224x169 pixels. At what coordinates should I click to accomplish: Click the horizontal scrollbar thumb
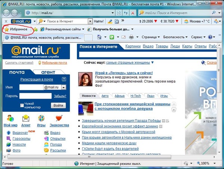[89, 157]
